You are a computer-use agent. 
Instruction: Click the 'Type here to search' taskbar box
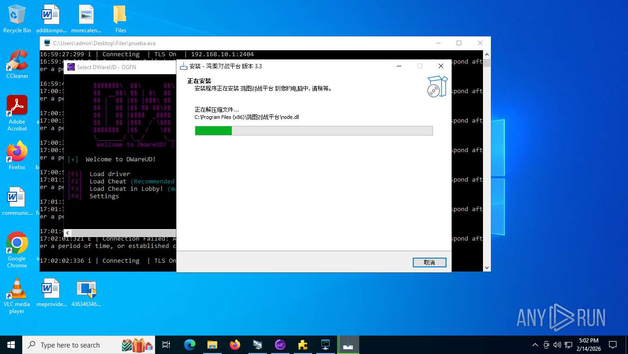tap(90, 345)
